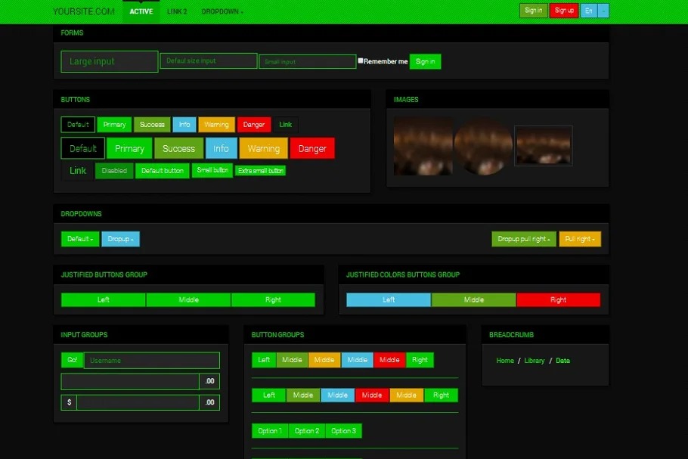The width and height of the screenshot is (688, 459).
Task: Open the orange Pull right dropdown
Action: point(580,239)
